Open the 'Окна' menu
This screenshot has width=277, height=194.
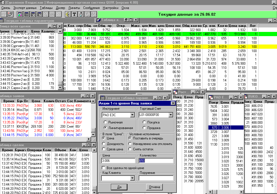[125, 8]
